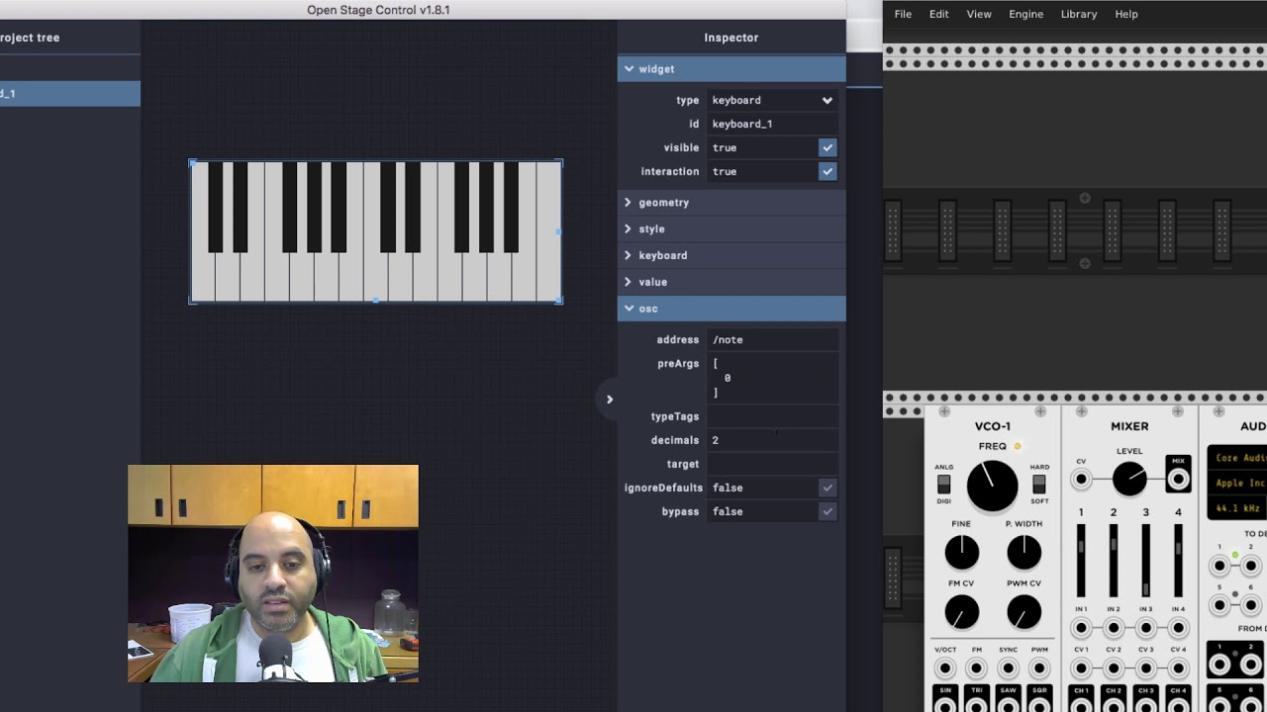1267x712 pixels.
Task: Toggle the interaction checkbox in Inspector
Action: point(828,171)
